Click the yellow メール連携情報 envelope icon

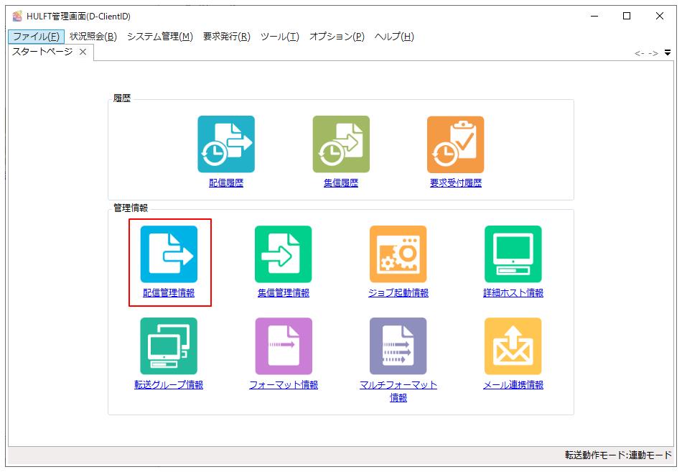pyautogui.click(x=513, y=346)
